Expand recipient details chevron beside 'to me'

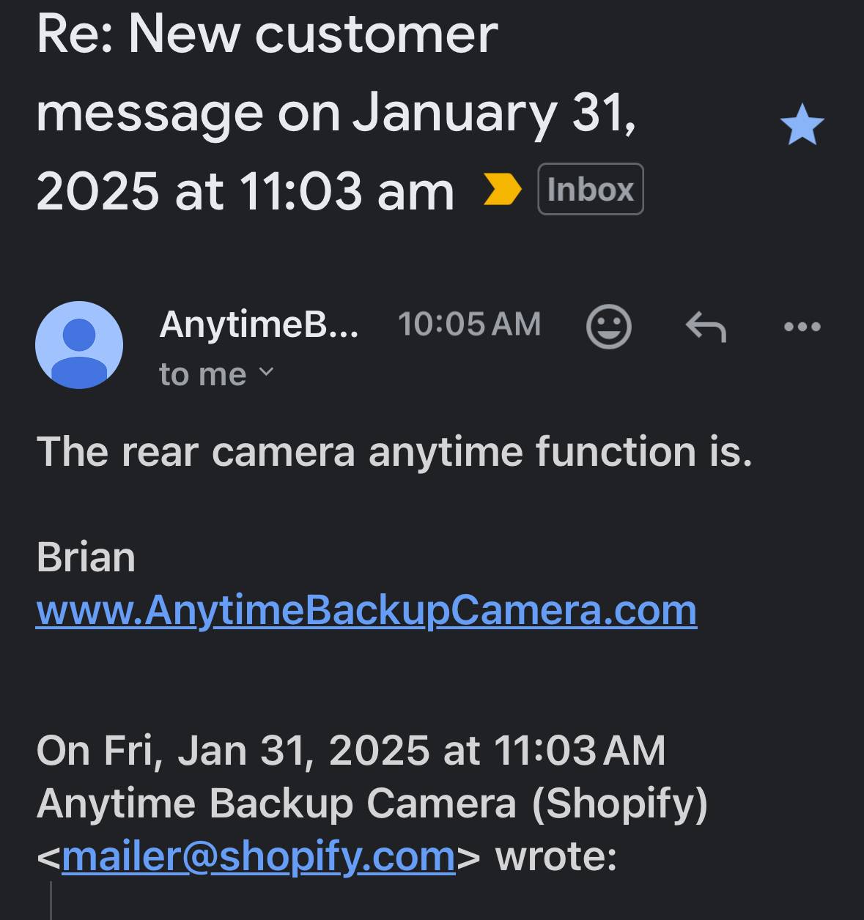point(267,373)
